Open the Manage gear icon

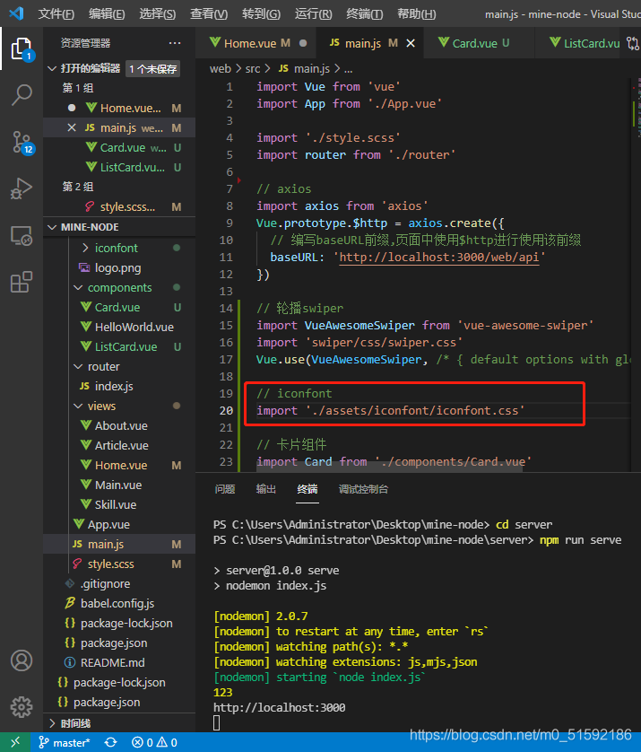coord(22,707)
